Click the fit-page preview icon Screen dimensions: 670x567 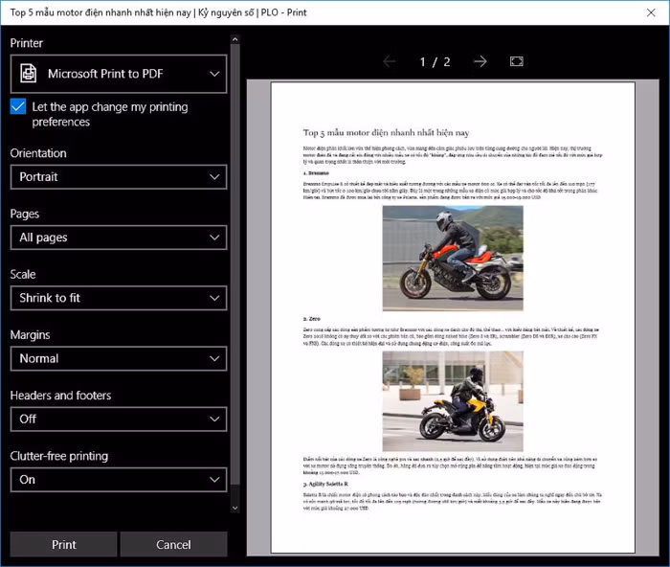pyautogui.click(x=517, y=61)
